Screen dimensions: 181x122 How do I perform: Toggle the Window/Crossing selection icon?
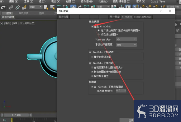[65, 7]
